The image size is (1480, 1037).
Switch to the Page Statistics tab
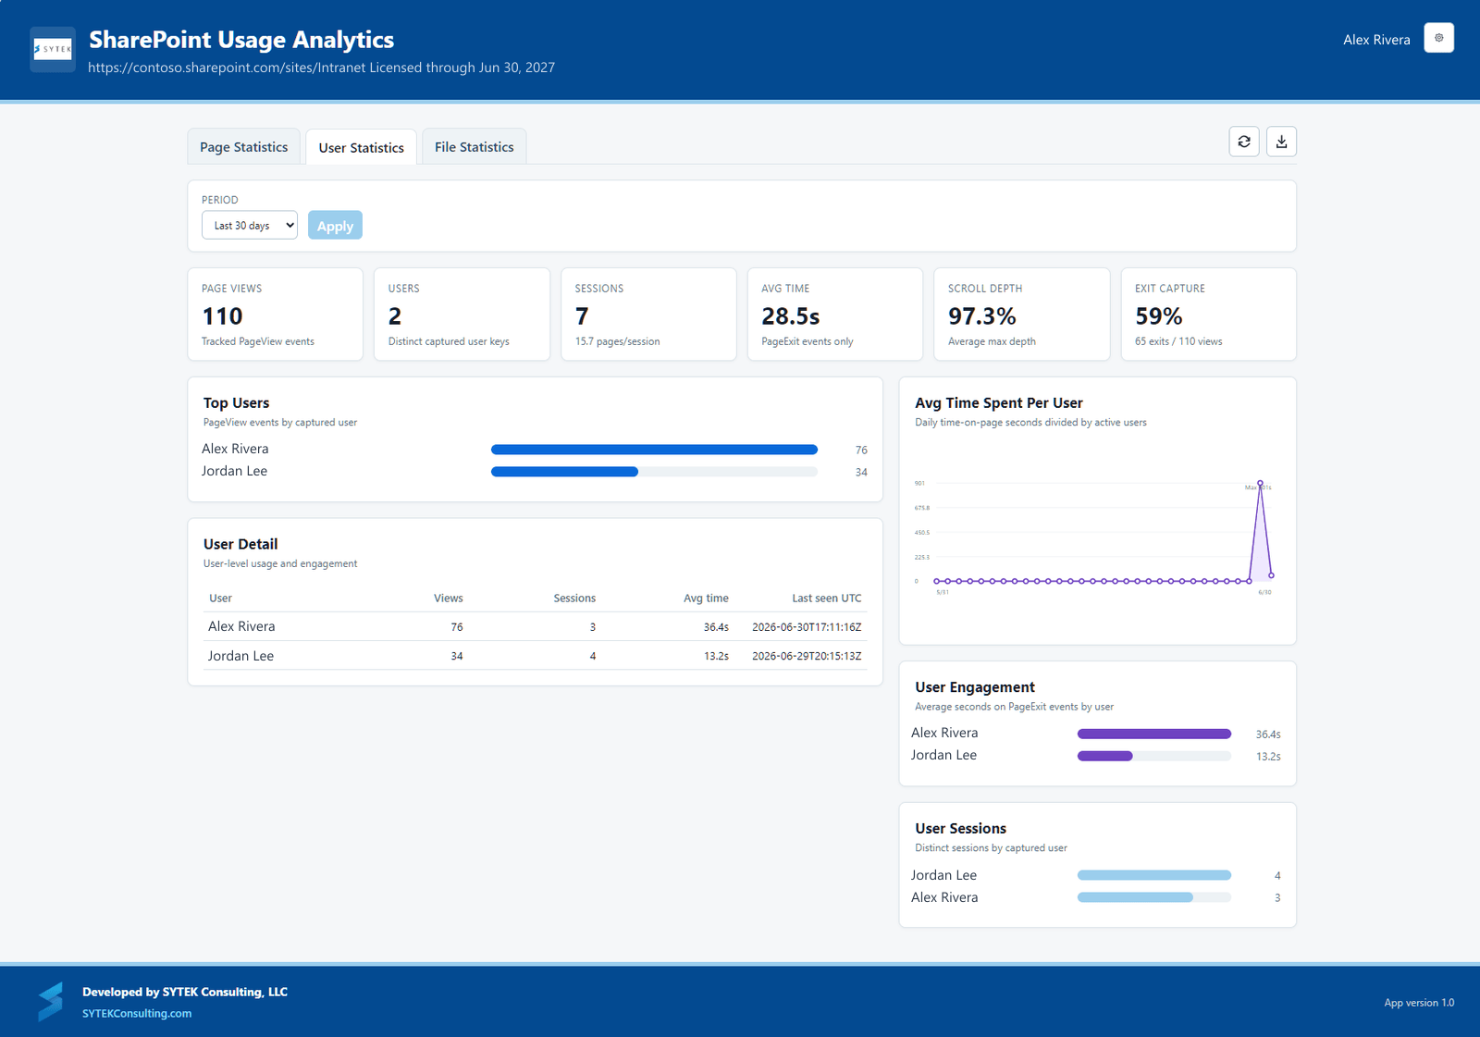click(244, 147)
